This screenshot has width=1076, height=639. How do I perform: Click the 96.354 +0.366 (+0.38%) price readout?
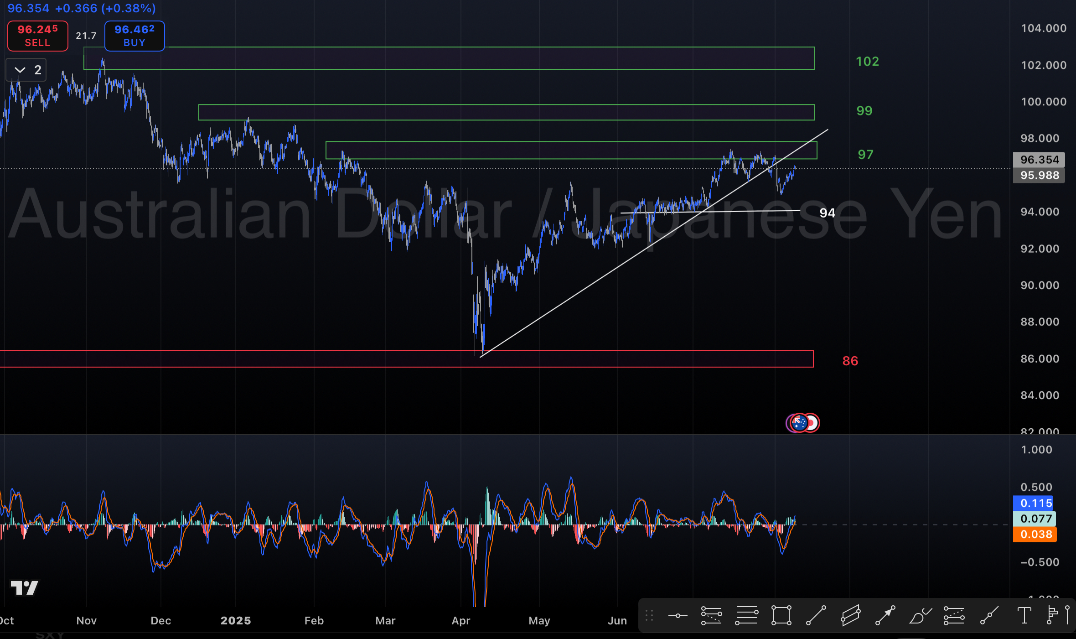(x=82, y=8)
